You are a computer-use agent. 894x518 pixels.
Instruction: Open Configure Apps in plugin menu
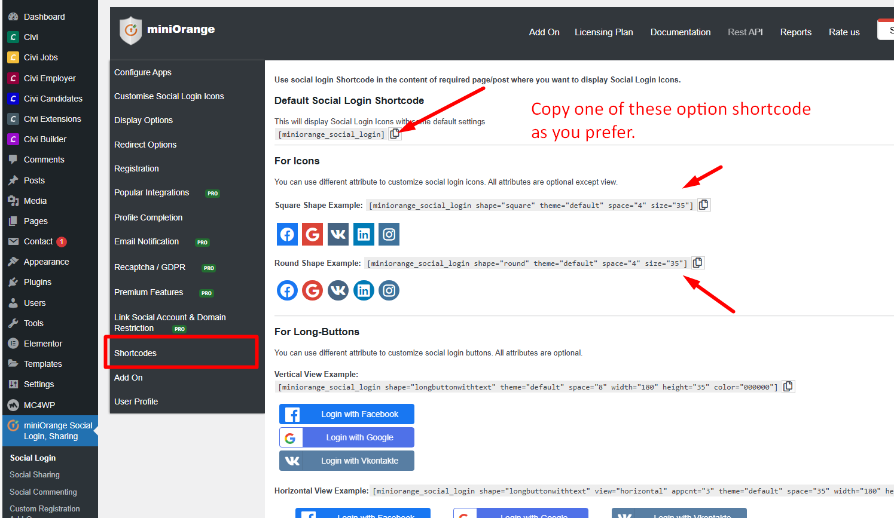143,72
